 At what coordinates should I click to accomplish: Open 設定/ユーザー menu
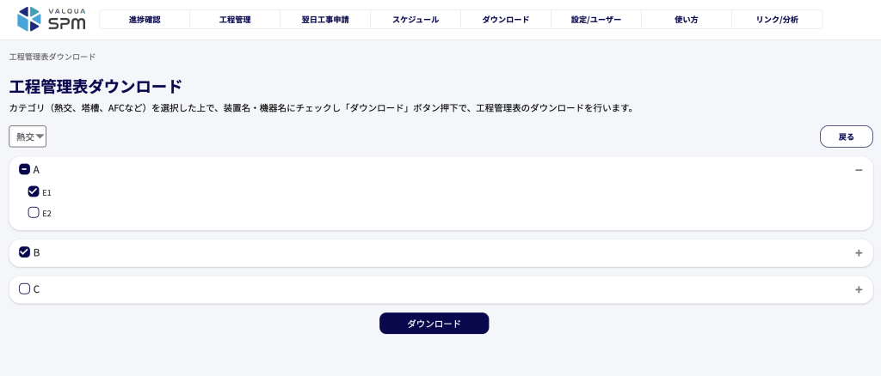(596, 20)
